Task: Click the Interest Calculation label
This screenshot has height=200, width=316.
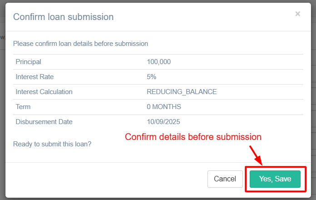Action: [x=44, y=92]
